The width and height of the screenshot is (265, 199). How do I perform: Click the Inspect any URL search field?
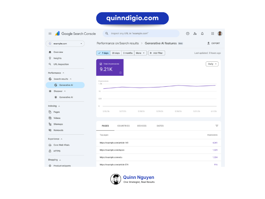coord(141,34)
